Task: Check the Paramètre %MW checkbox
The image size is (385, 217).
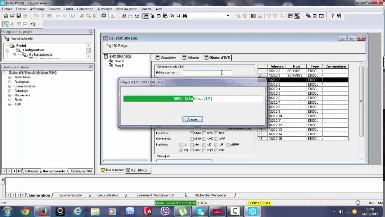Action: click(x=192, y=133)
